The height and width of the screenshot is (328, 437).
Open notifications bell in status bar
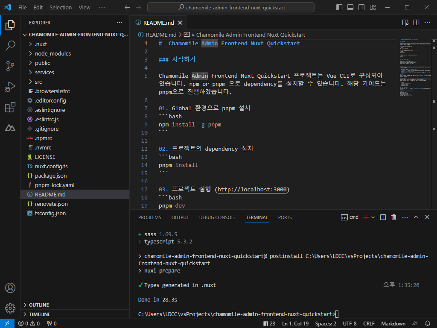tap(428, 323)
